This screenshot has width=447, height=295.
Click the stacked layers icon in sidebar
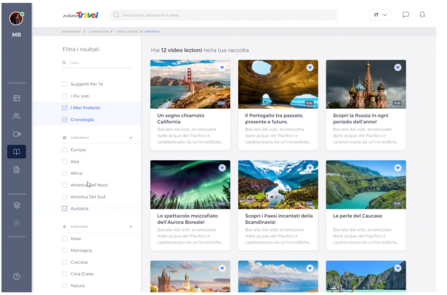pos(17,205)
